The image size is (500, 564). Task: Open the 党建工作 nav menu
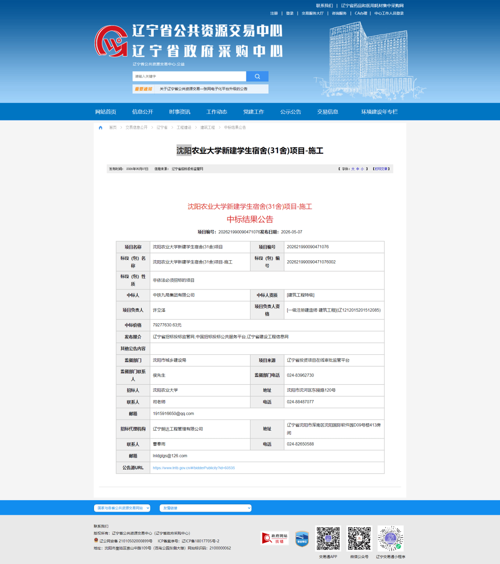pos(254,112)
